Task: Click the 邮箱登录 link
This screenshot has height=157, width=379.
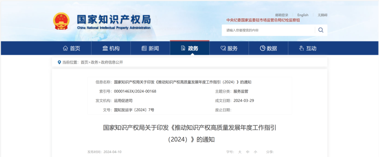Action: [x=281, y=15]
